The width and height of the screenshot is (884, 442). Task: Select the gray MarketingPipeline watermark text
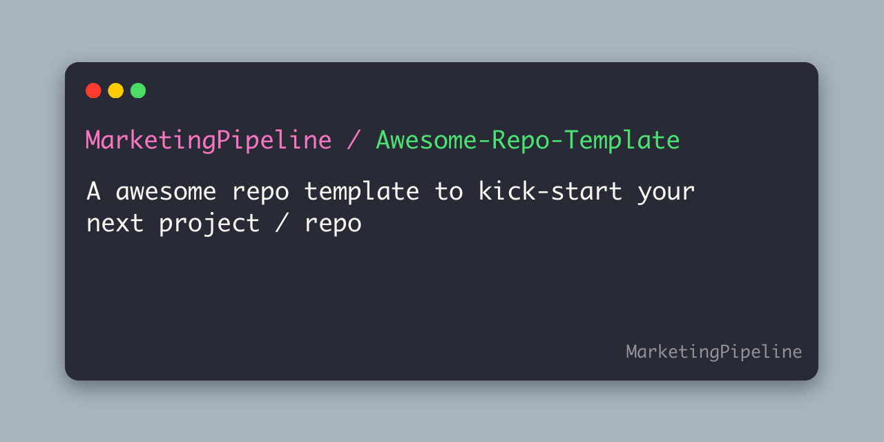(x=714, y=352)
